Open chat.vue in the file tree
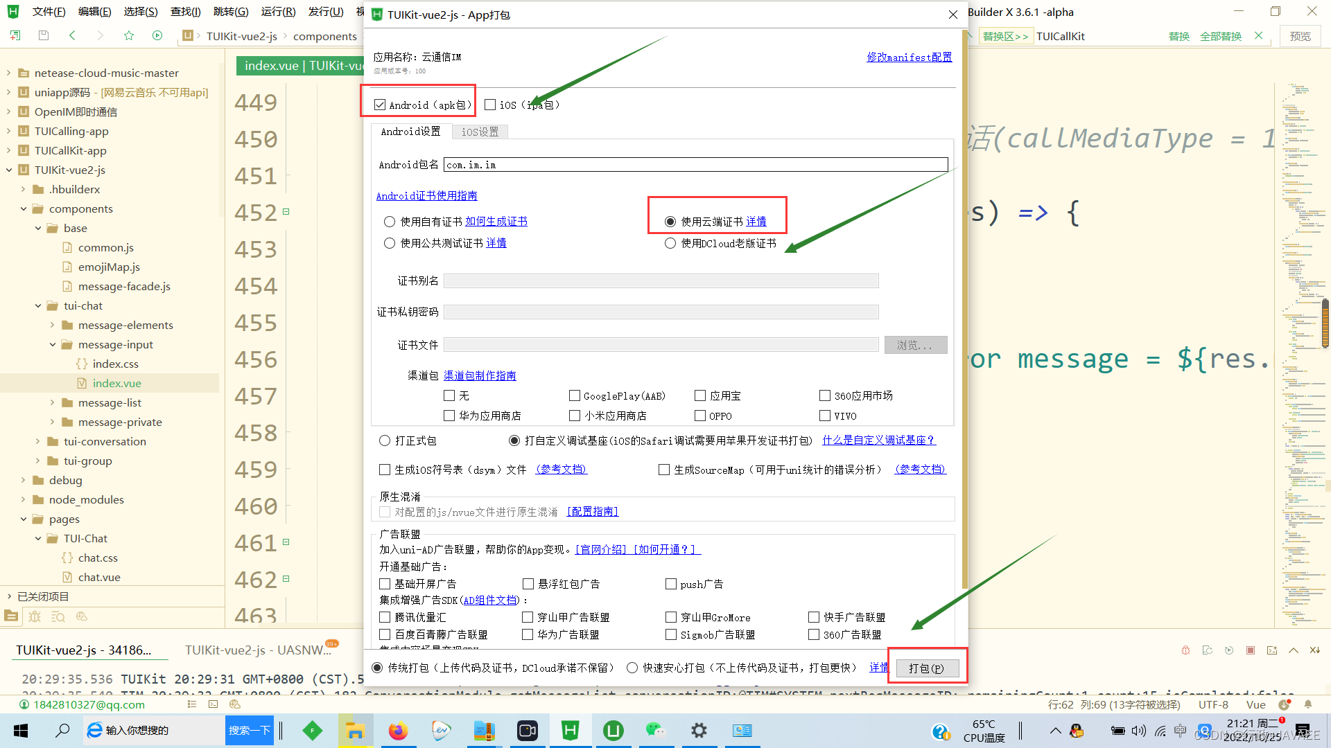 coord(99,577)
